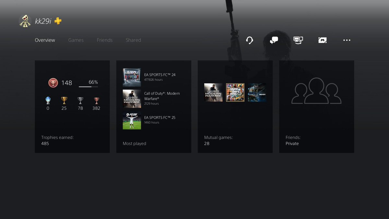The height and width of the screenshot is (219, 389).
Task: Click the PlayStation Plus badge icon
Action: [58, 21]
